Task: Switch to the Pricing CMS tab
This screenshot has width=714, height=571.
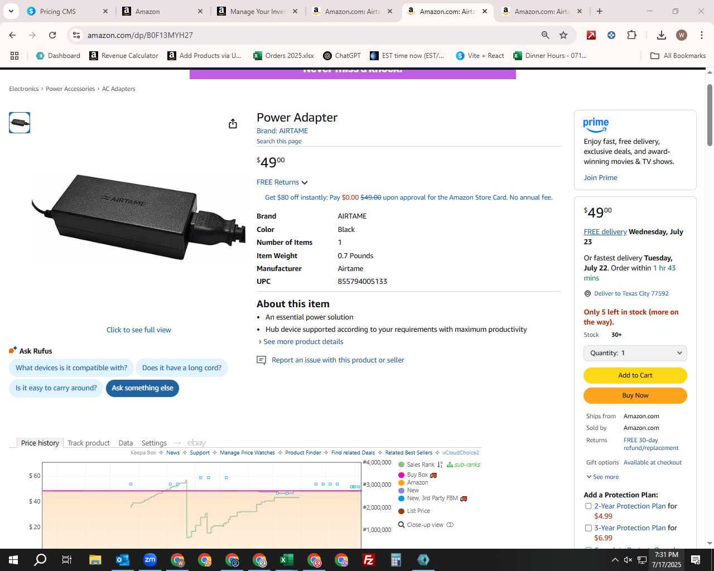Action: click(67, 11)
